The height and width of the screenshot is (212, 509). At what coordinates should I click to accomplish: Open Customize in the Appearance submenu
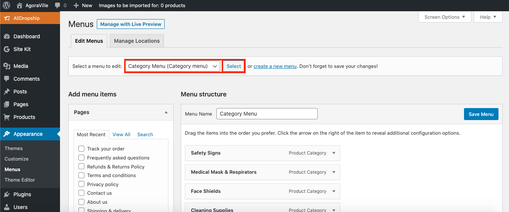click(17, 159)
